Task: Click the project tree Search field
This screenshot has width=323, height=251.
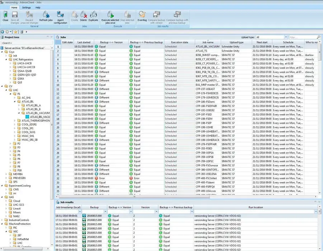Action: pos(27,43)
